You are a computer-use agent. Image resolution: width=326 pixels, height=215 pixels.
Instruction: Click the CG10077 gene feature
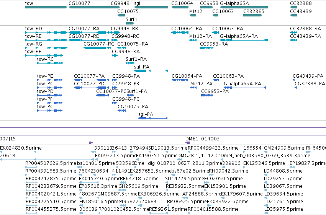(x=95, y=7)
